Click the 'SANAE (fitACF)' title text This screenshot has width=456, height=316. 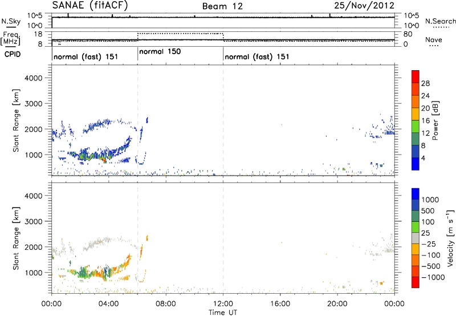(x=90, y=5)
